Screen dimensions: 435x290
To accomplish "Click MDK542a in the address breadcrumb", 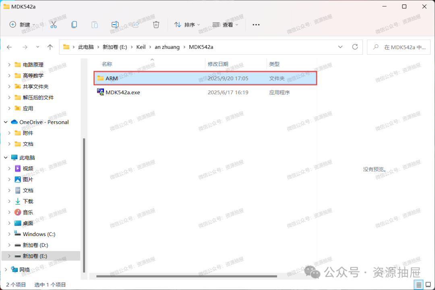I will [201, 47].
